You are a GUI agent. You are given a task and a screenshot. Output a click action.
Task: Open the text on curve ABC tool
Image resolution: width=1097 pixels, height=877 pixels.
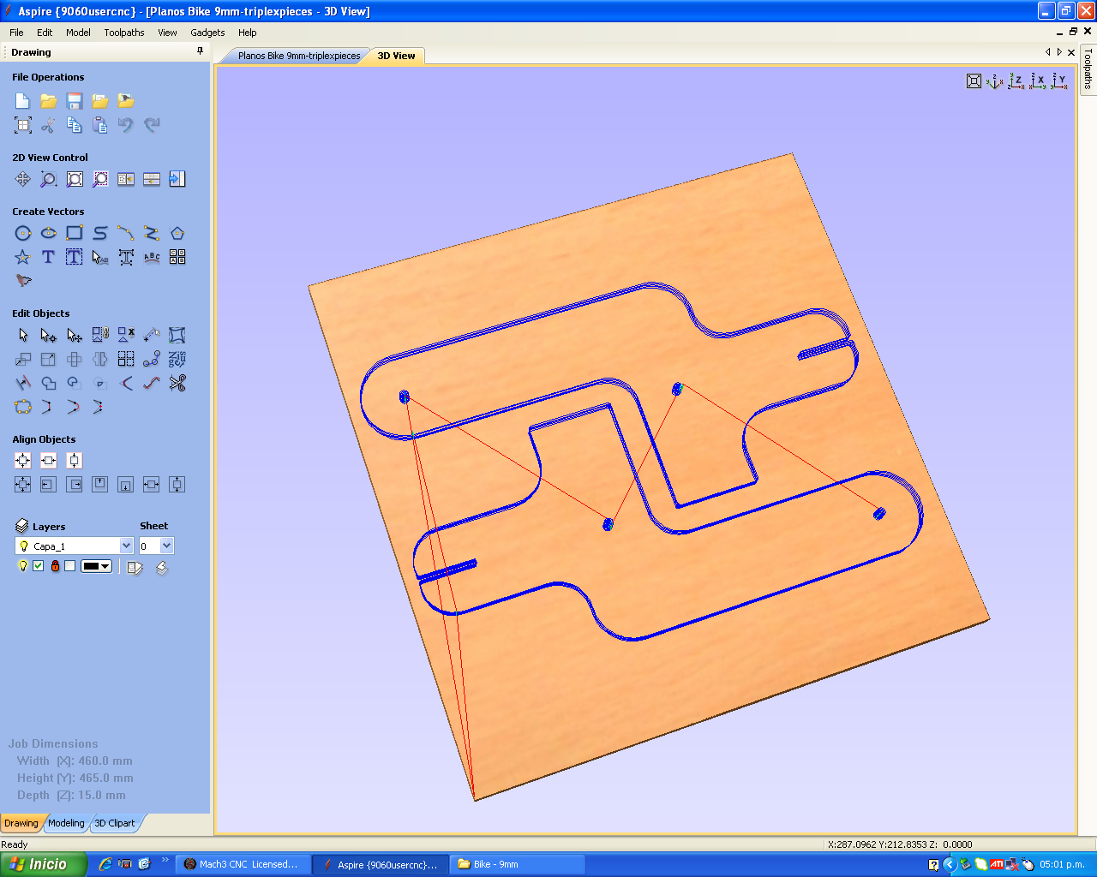coord(152,257)
